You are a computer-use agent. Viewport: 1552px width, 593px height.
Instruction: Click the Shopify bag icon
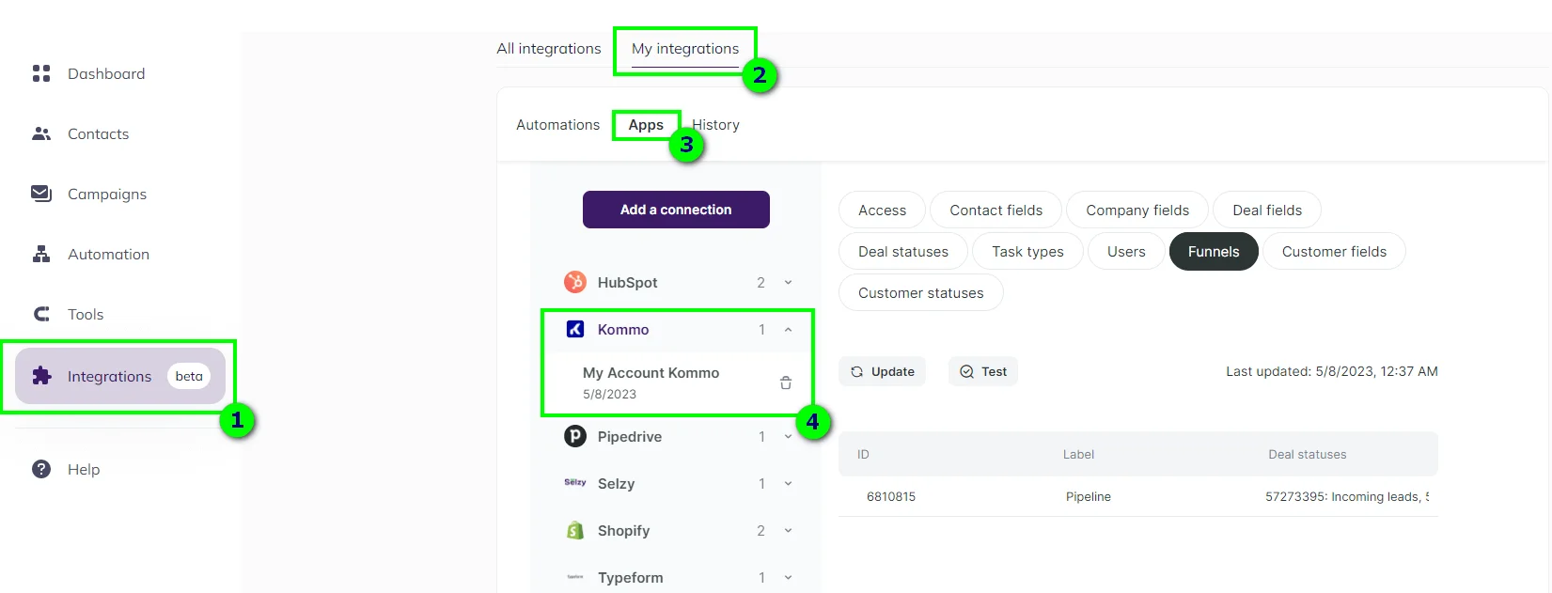575,530
